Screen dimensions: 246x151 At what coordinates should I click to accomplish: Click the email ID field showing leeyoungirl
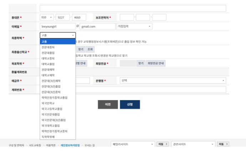[x=57, y=26]
